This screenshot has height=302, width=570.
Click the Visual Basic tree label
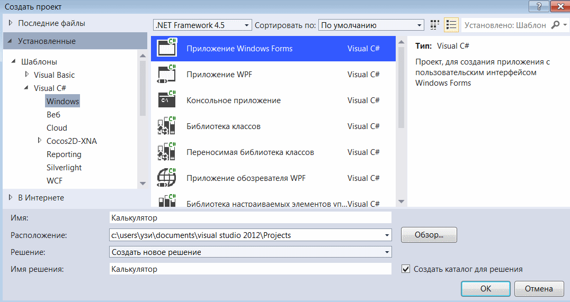click(x=54, y=75)
